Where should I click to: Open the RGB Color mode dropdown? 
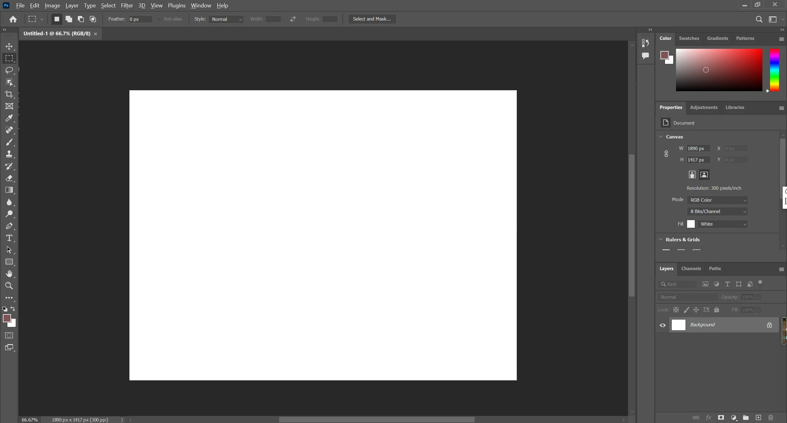(x=717, y=200)
